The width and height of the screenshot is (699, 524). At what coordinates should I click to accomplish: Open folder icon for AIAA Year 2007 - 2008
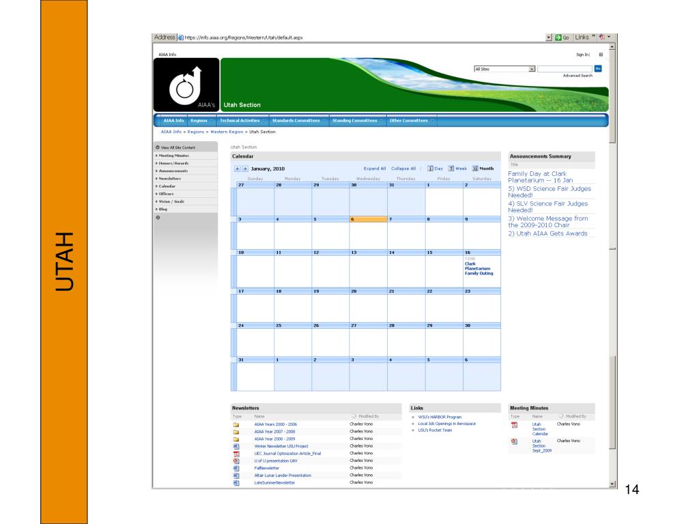[x=236, y=432]
